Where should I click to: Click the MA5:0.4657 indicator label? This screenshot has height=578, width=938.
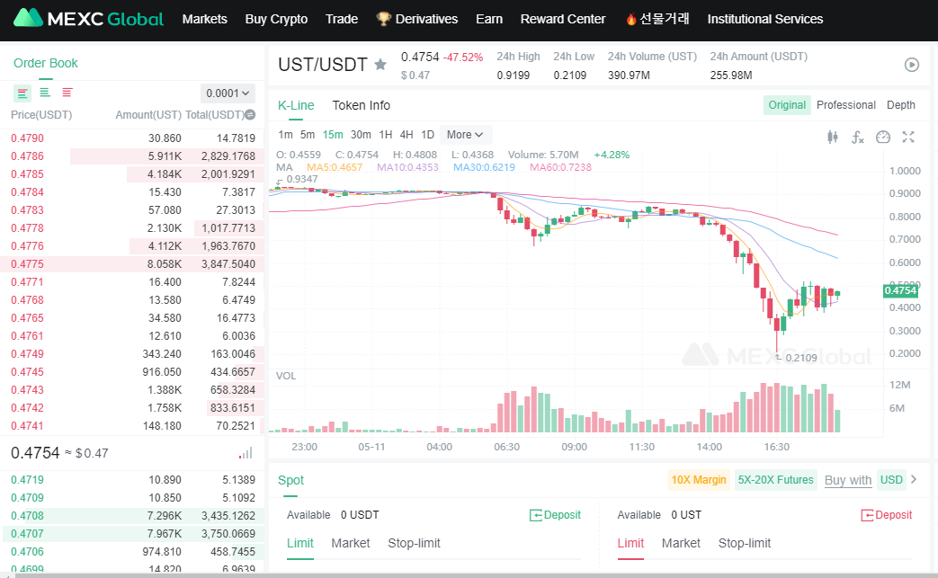coord(335,167)
